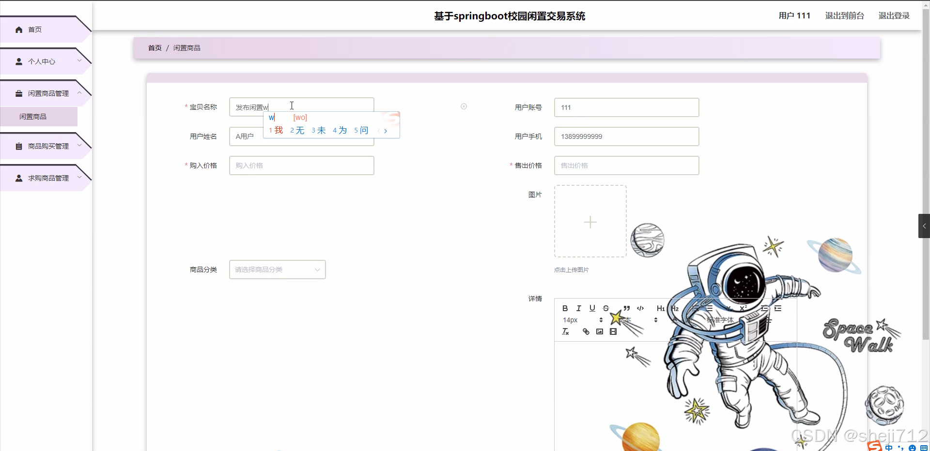
Task: Toggle italic formatting in the details editor
Action: coord(578,308)
